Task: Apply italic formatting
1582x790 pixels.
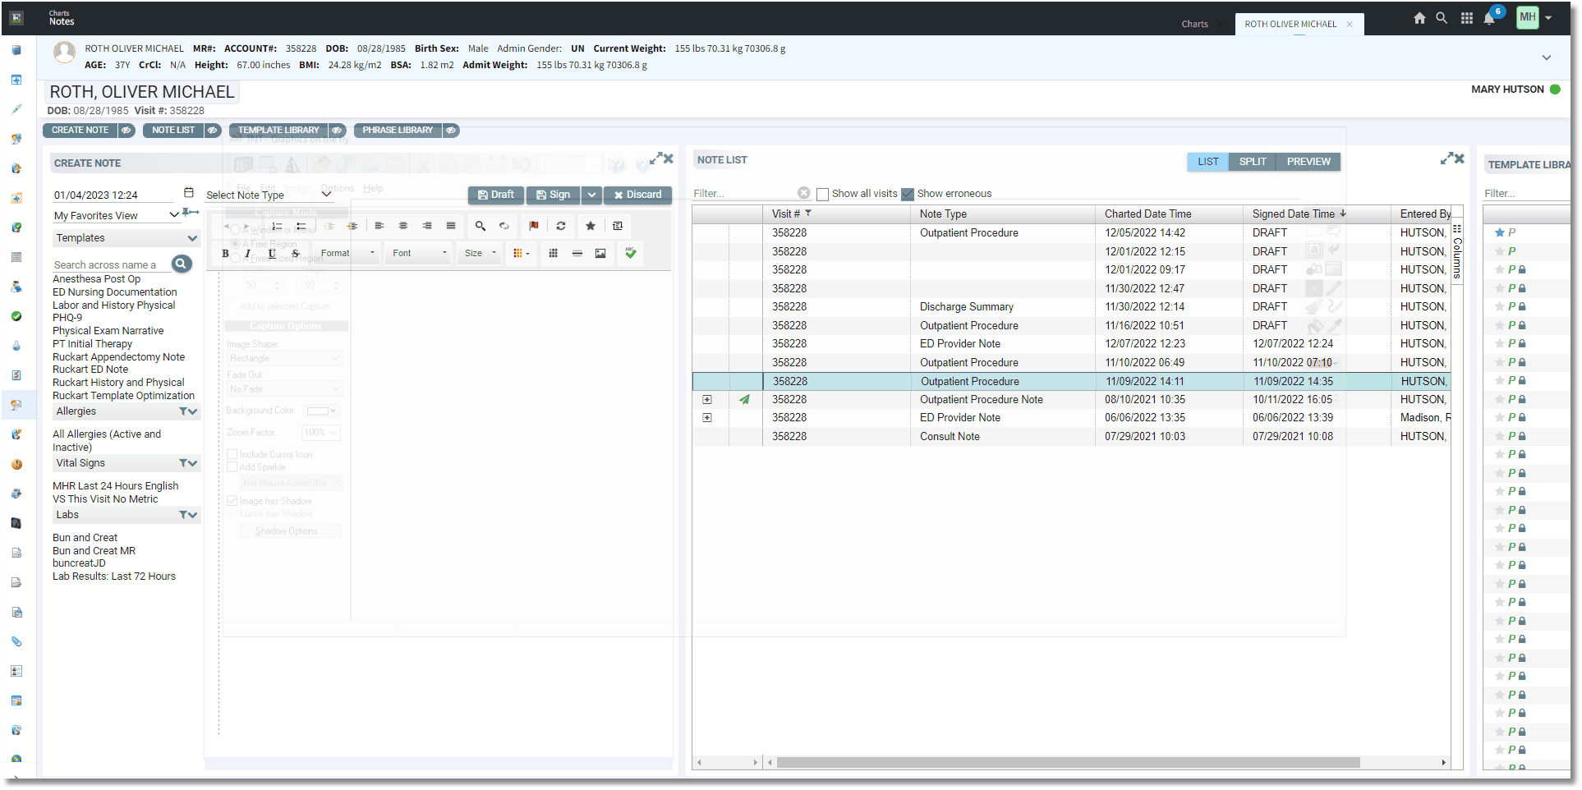Action: point(247,253)
